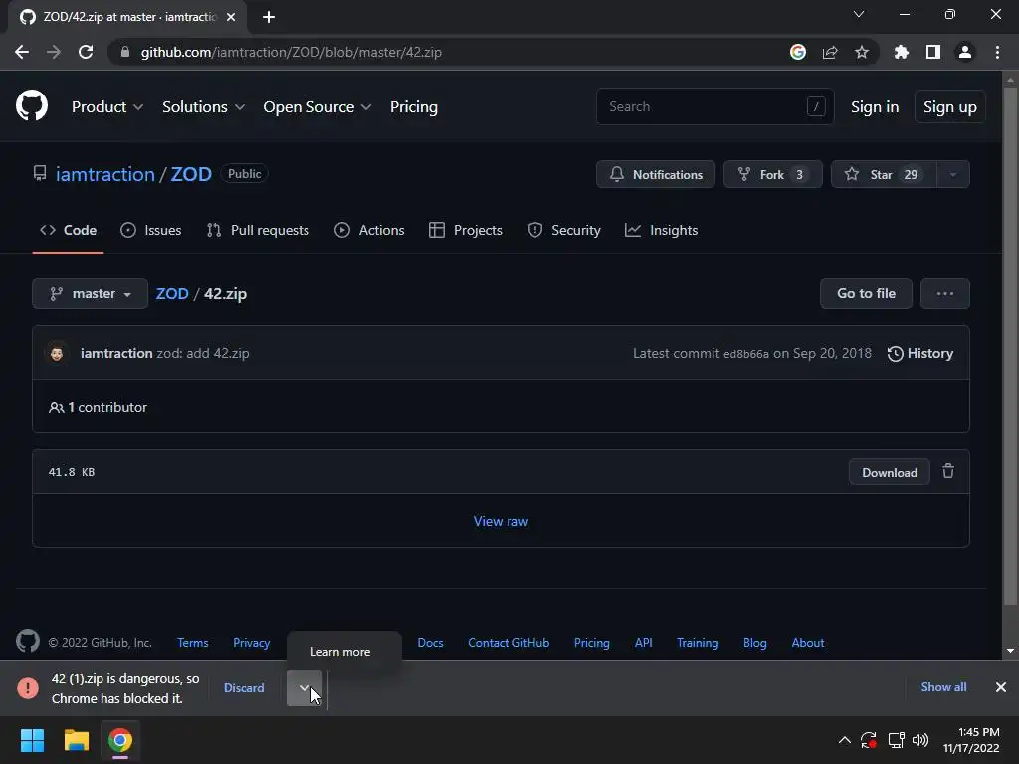The image size is (1019, 764).
Task: Click iamtraction's avatar in commit row
Action: tap(57, 353)
